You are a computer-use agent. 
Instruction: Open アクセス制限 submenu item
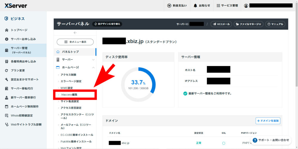click(x=69, y=75)
